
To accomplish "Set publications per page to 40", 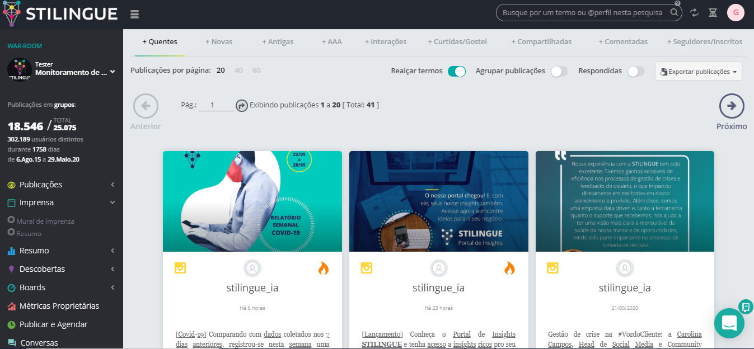I will (x=238, y=70).
